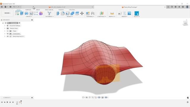The height and width of the screenshot is (107, 190).
Task: Open the DESIGN workspace dropdown
Action: point(7,13)
